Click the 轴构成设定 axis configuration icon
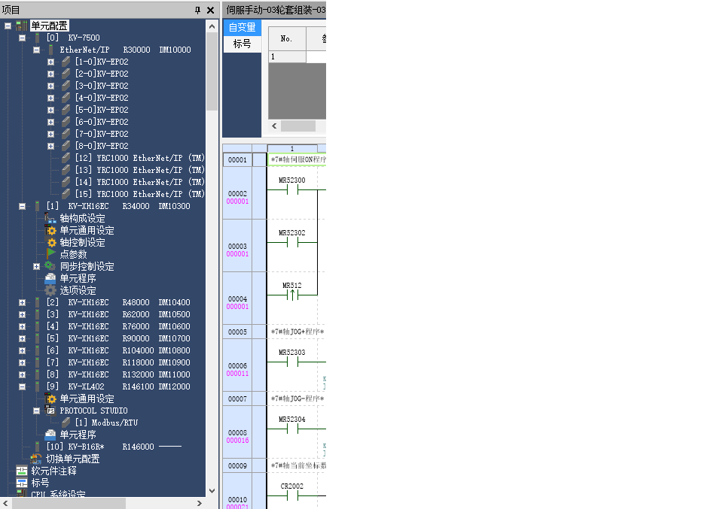 (50, 218)
